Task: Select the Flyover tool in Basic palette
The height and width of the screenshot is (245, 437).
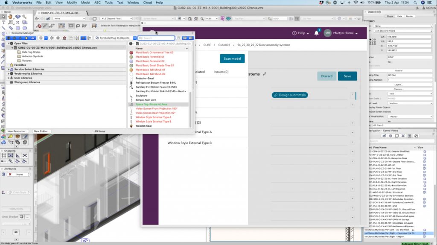Action: (17, 17)
